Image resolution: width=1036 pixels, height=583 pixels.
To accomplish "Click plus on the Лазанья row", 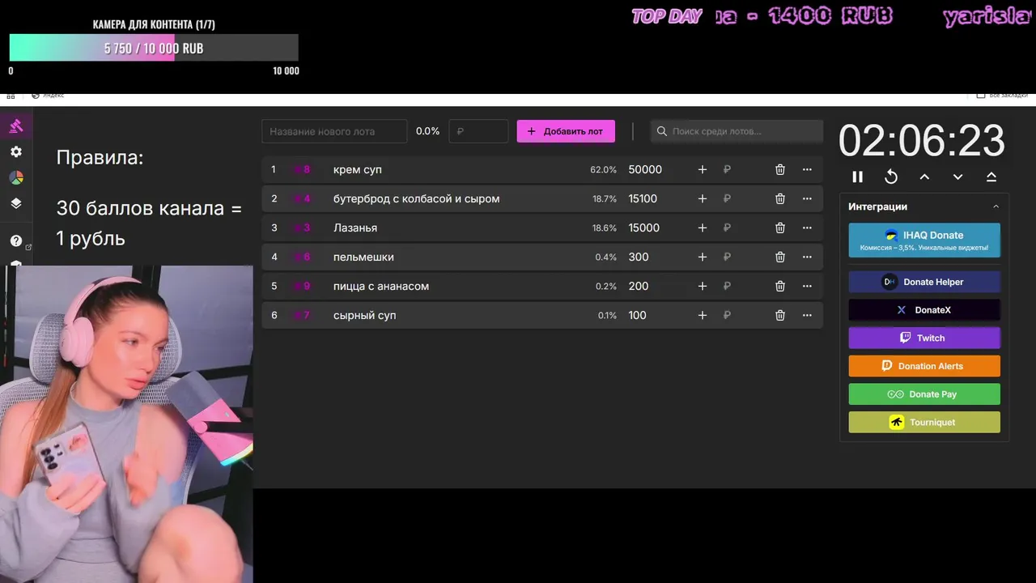I will (x=703, y=228).
